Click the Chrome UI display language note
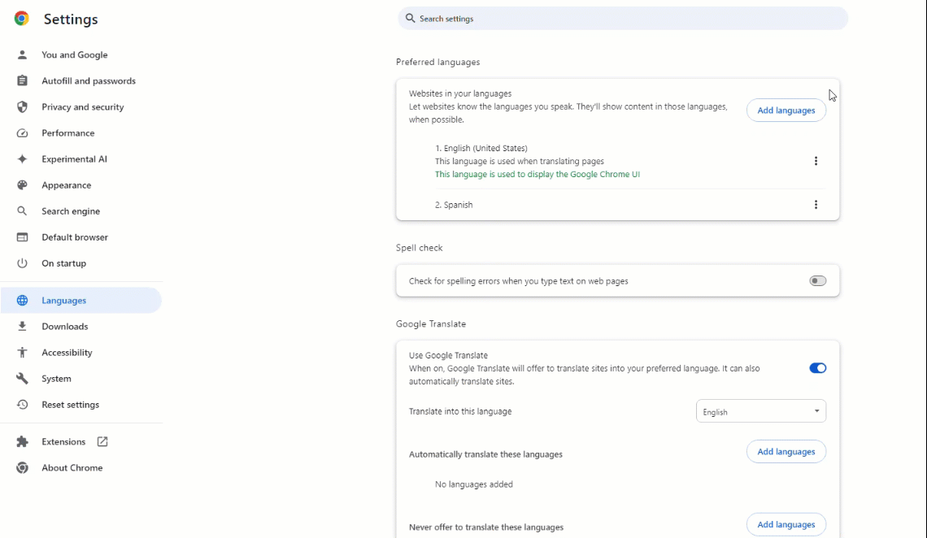The height and width of the screenshot is (538, 927). 537,174
